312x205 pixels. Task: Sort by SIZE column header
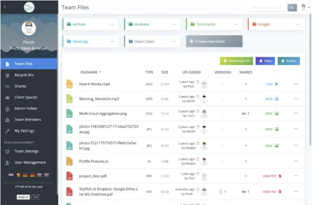(x=165, y=72)
